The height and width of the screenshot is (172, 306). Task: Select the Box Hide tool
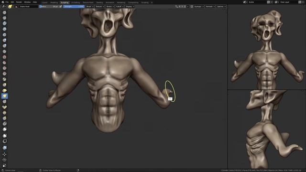[4, 141]
